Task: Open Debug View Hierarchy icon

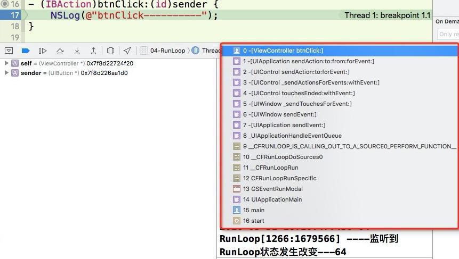Action: click(x=110, y=51)
